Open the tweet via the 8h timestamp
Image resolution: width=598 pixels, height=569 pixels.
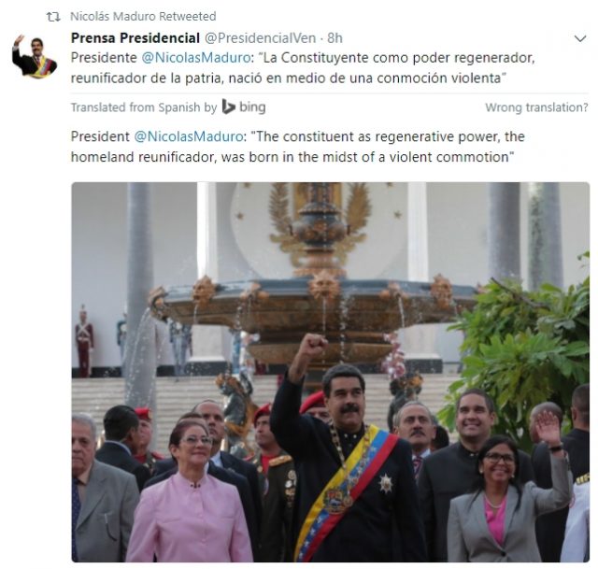pos(335,38)
